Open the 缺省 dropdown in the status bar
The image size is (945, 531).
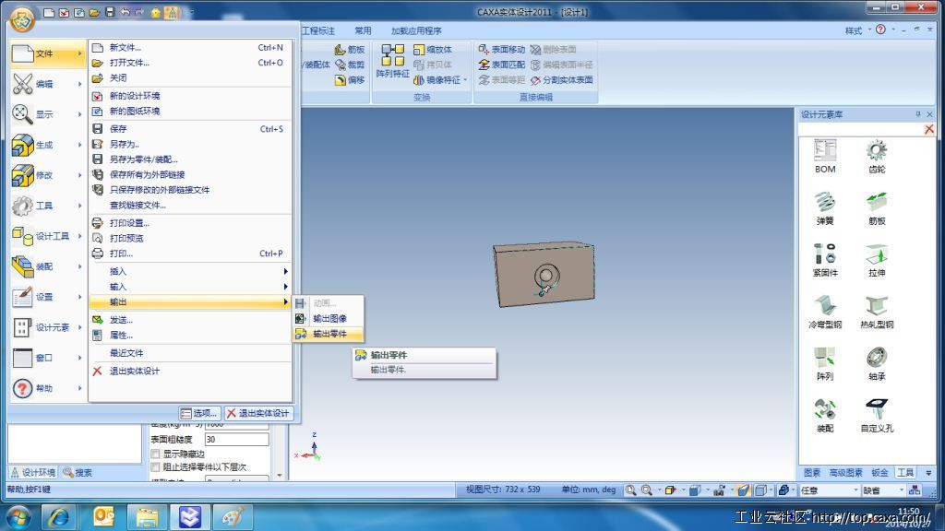point(883,490)
